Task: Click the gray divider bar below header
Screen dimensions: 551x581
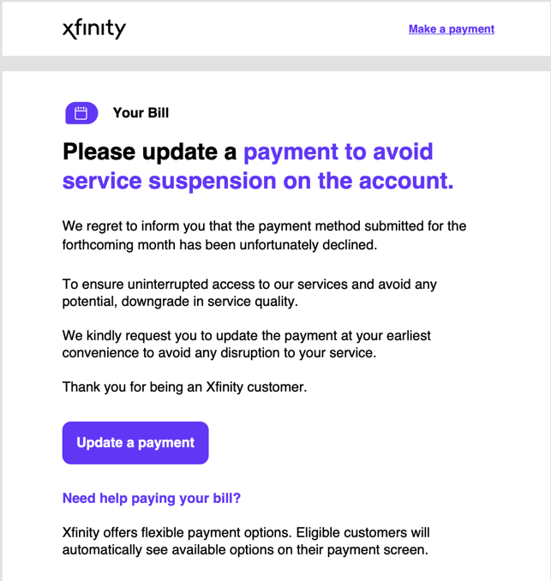Action: coord(275,63)
